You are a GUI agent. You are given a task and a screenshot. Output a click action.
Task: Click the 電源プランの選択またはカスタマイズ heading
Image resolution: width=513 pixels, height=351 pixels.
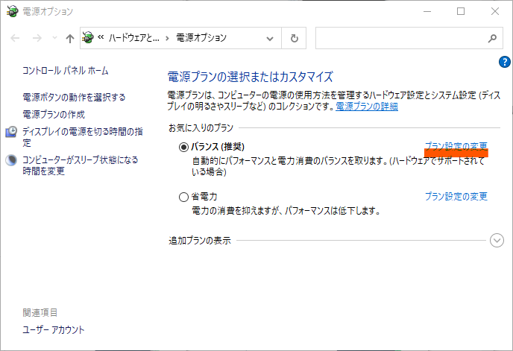[x=251, y=77]
